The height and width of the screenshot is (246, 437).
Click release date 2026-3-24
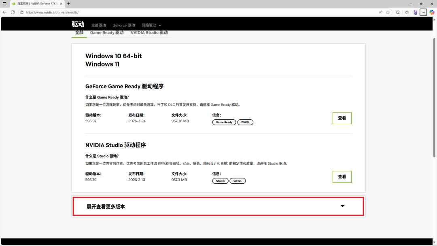pyautogui.click(x=137, y=121)
